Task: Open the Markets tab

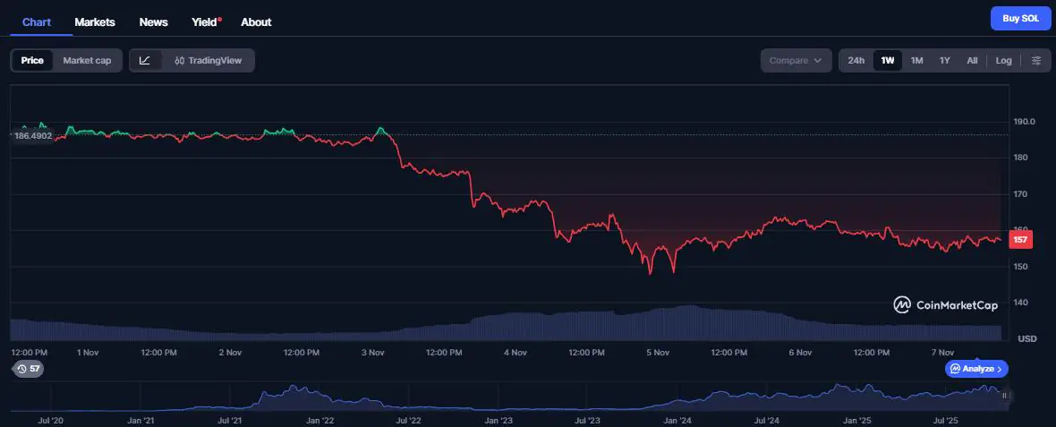Action: [95, 22]
